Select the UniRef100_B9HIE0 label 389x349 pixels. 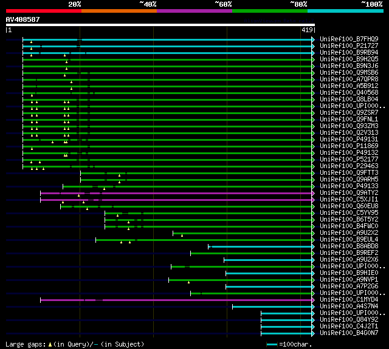(349, 273)
